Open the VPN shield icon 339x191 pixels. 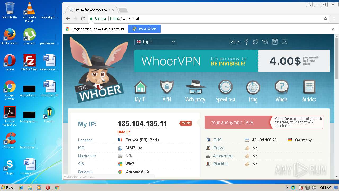(x=167, y=87)
